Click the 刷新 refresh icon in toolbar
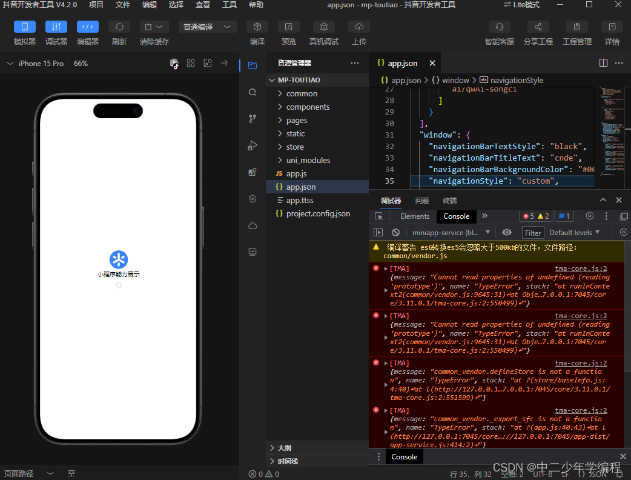631x480 pixels. [x=119, y=27]
